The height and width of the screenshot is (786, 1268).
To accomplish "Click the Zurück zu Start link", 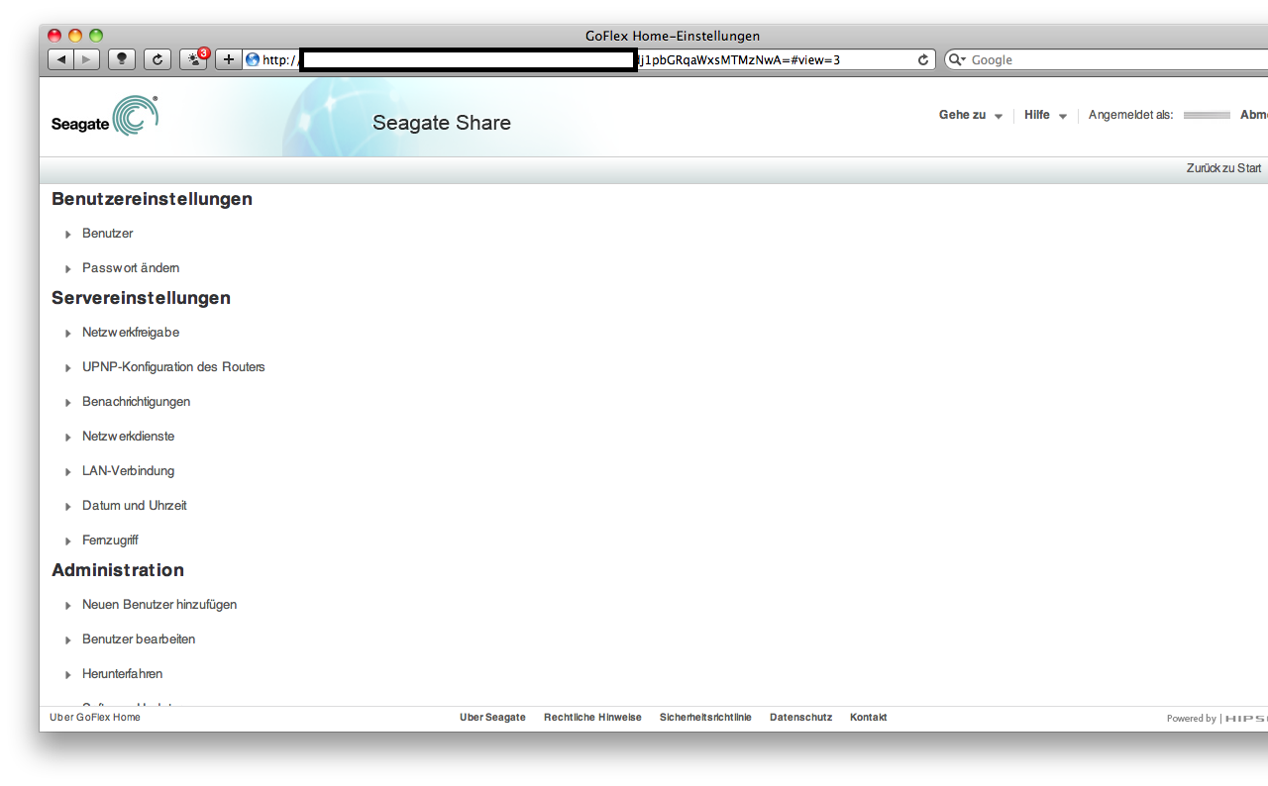I will coord(1223,168).
